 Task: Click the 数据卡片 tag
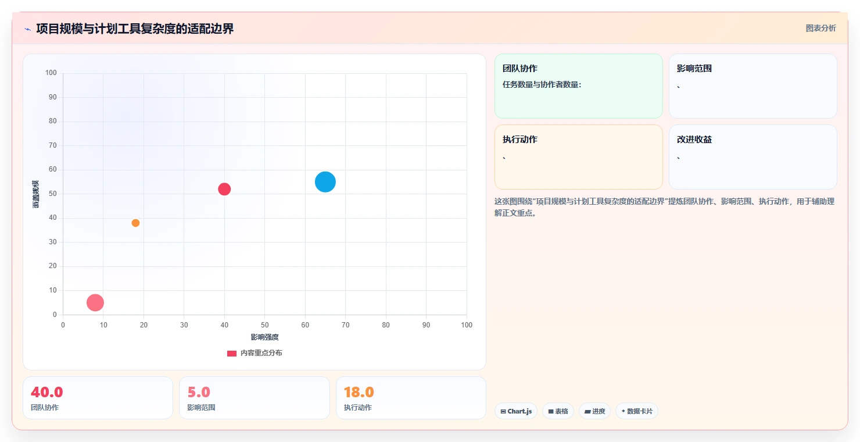636,411
